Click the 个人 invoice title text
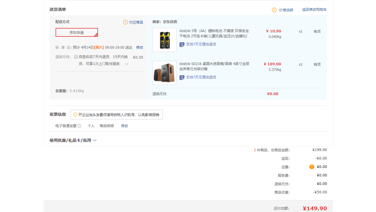 click(x=91, y=126)
